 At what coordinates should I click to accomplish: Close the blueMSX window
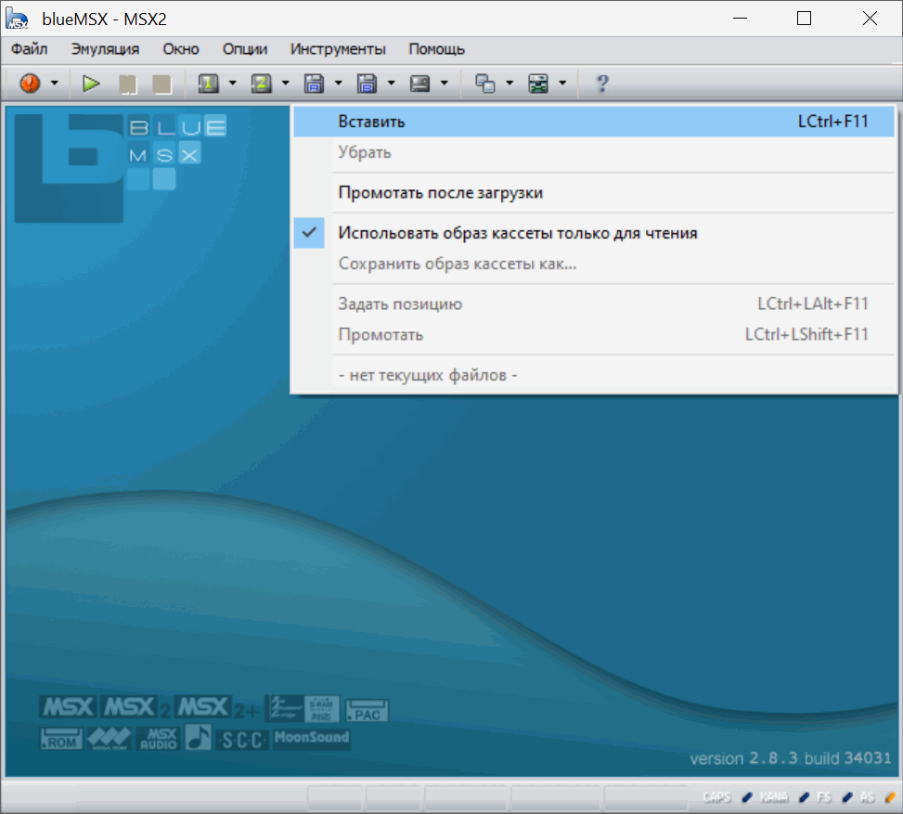click(x=870, y=19)
